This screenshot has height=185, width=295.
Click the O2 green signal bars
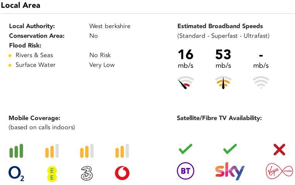click(x=16, y=151)
